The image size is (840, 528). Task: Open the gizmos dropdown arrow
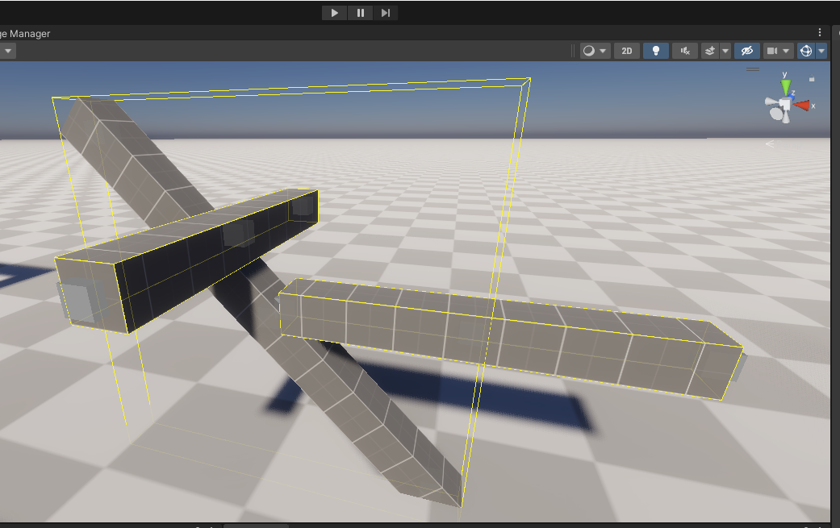click(x=823, y=50)
